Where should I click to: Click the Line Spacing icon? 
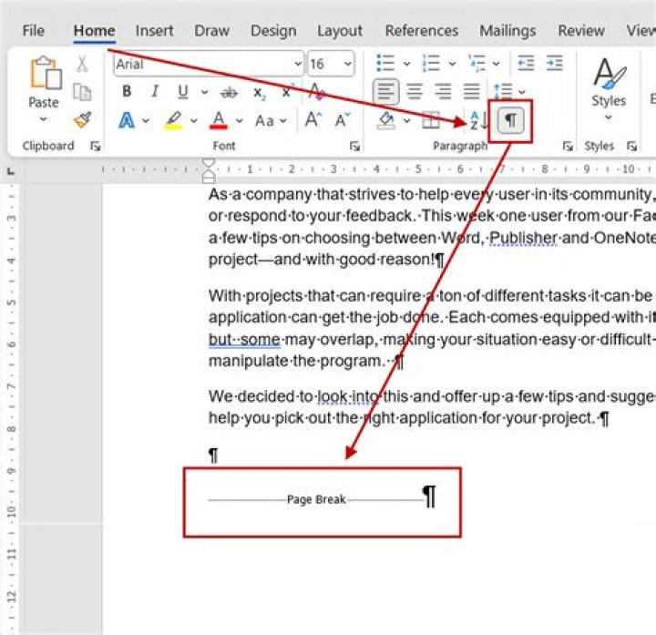502,91
